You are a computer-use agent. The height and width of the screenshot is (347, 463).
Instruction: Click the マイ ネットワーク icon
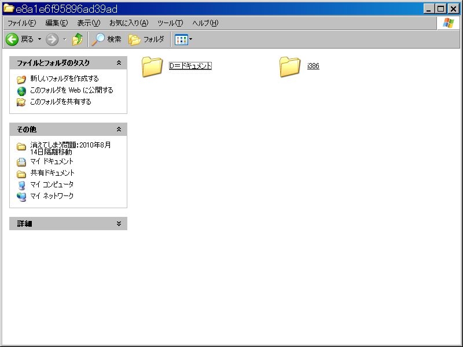click(x=21, y=197)
